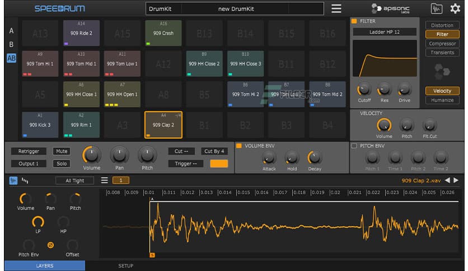This screenshot has height=271, width=468.
Task: Select the 909 HH Close 3 pad
Action: point(245,64)
